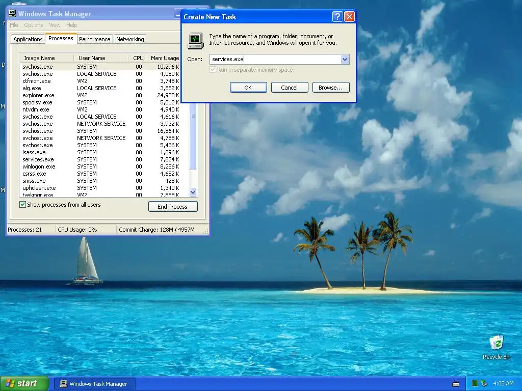Click the network connection tray icon

point(484,383)
